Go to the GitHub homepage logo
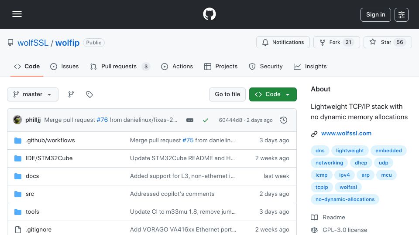Screen dimensions: 419x235 209,14
